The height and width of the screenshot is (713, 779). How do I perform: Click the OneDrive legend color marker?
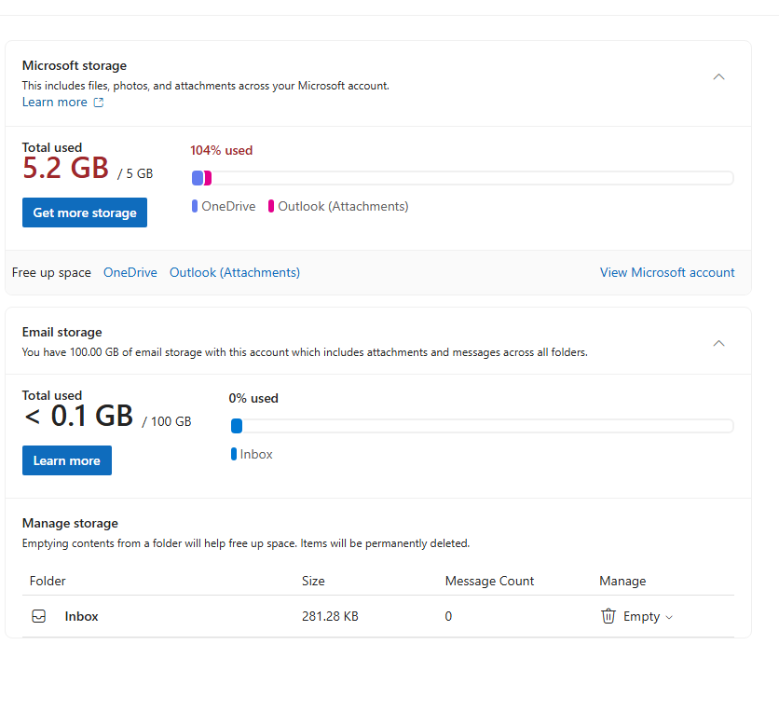[x=195, y=206]
